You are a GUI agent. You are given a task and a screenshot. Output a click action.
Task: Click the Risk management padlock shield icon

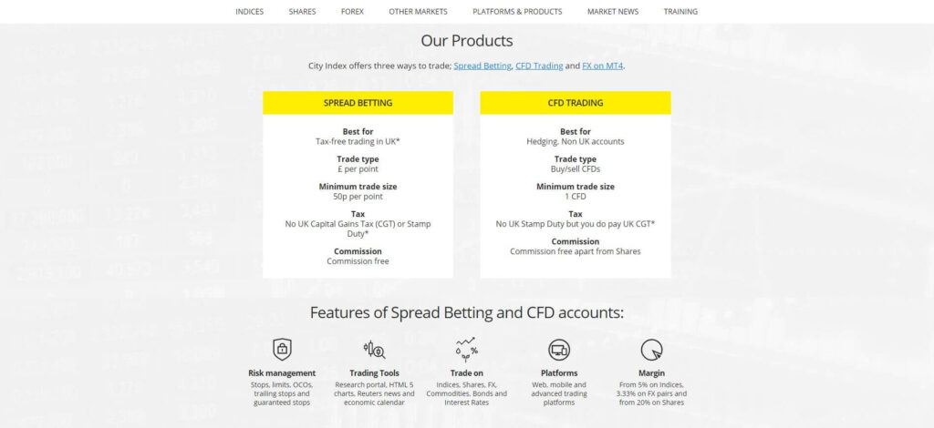coord(282,349)
